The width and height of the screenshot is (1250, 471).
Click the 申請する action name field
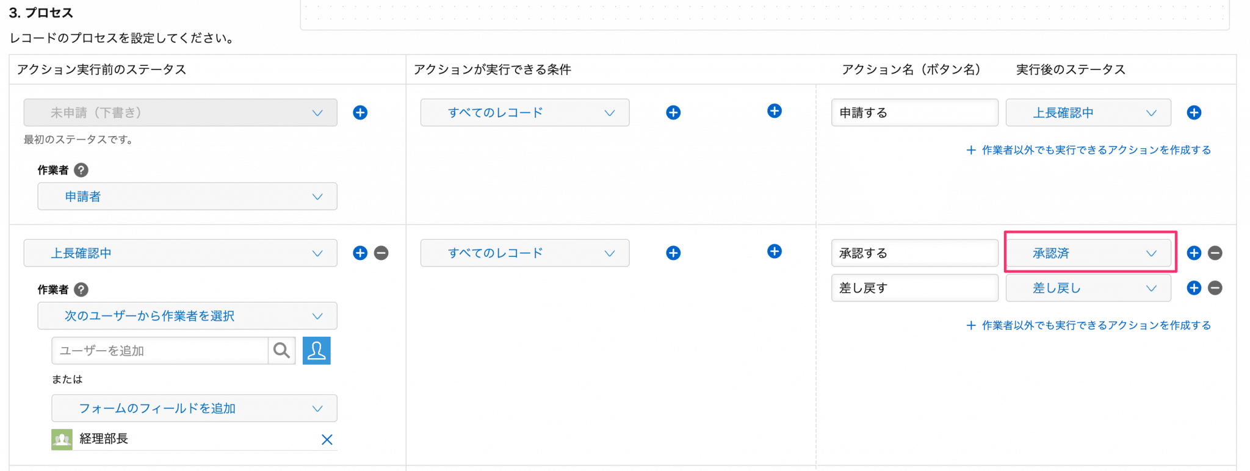914,112
